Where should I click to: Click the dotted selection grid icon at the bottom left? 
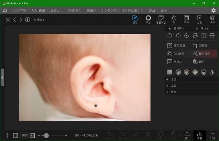[9, 136]
